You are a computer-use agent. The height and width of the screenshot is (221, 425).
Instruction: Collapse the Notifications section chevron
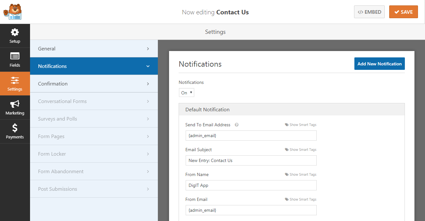[148, 66]
